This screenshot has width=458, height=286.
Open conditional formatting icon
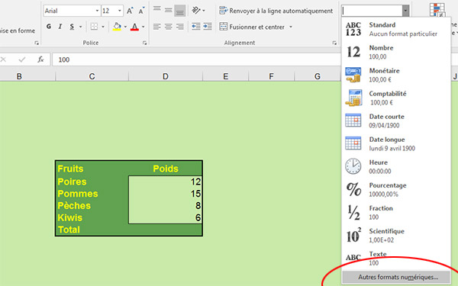point(437,10)
